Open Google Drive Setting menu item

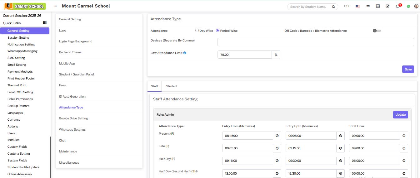point(73,118)
